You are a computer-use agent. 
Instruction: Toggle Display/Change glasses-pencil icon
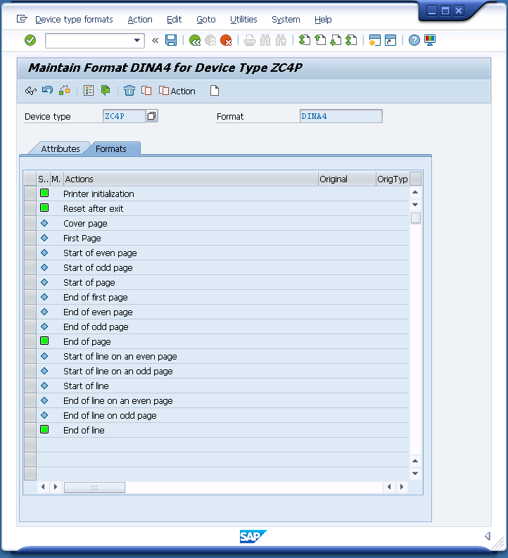pyautogui.click(x=30, y=90)
